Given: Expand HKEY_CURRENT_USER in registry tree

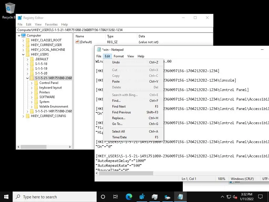Looking at the screenshot, I should pyautogui.click(x=23, y=45).
